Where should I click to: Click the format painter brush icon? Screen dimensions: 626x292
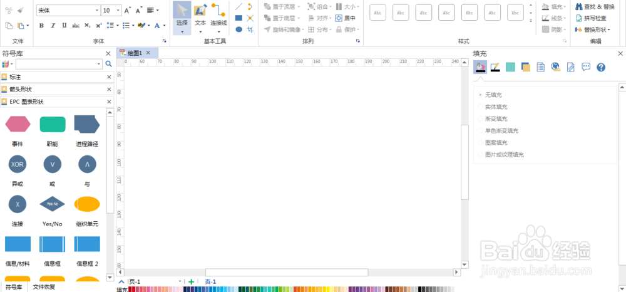coord(21,11)
